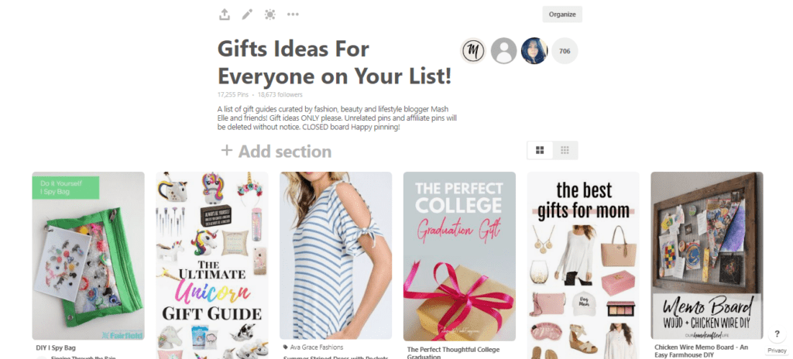Open the help question mark button
Viewport: 793px width, 359px height.
pyautogui.click(x=777, y=334)
